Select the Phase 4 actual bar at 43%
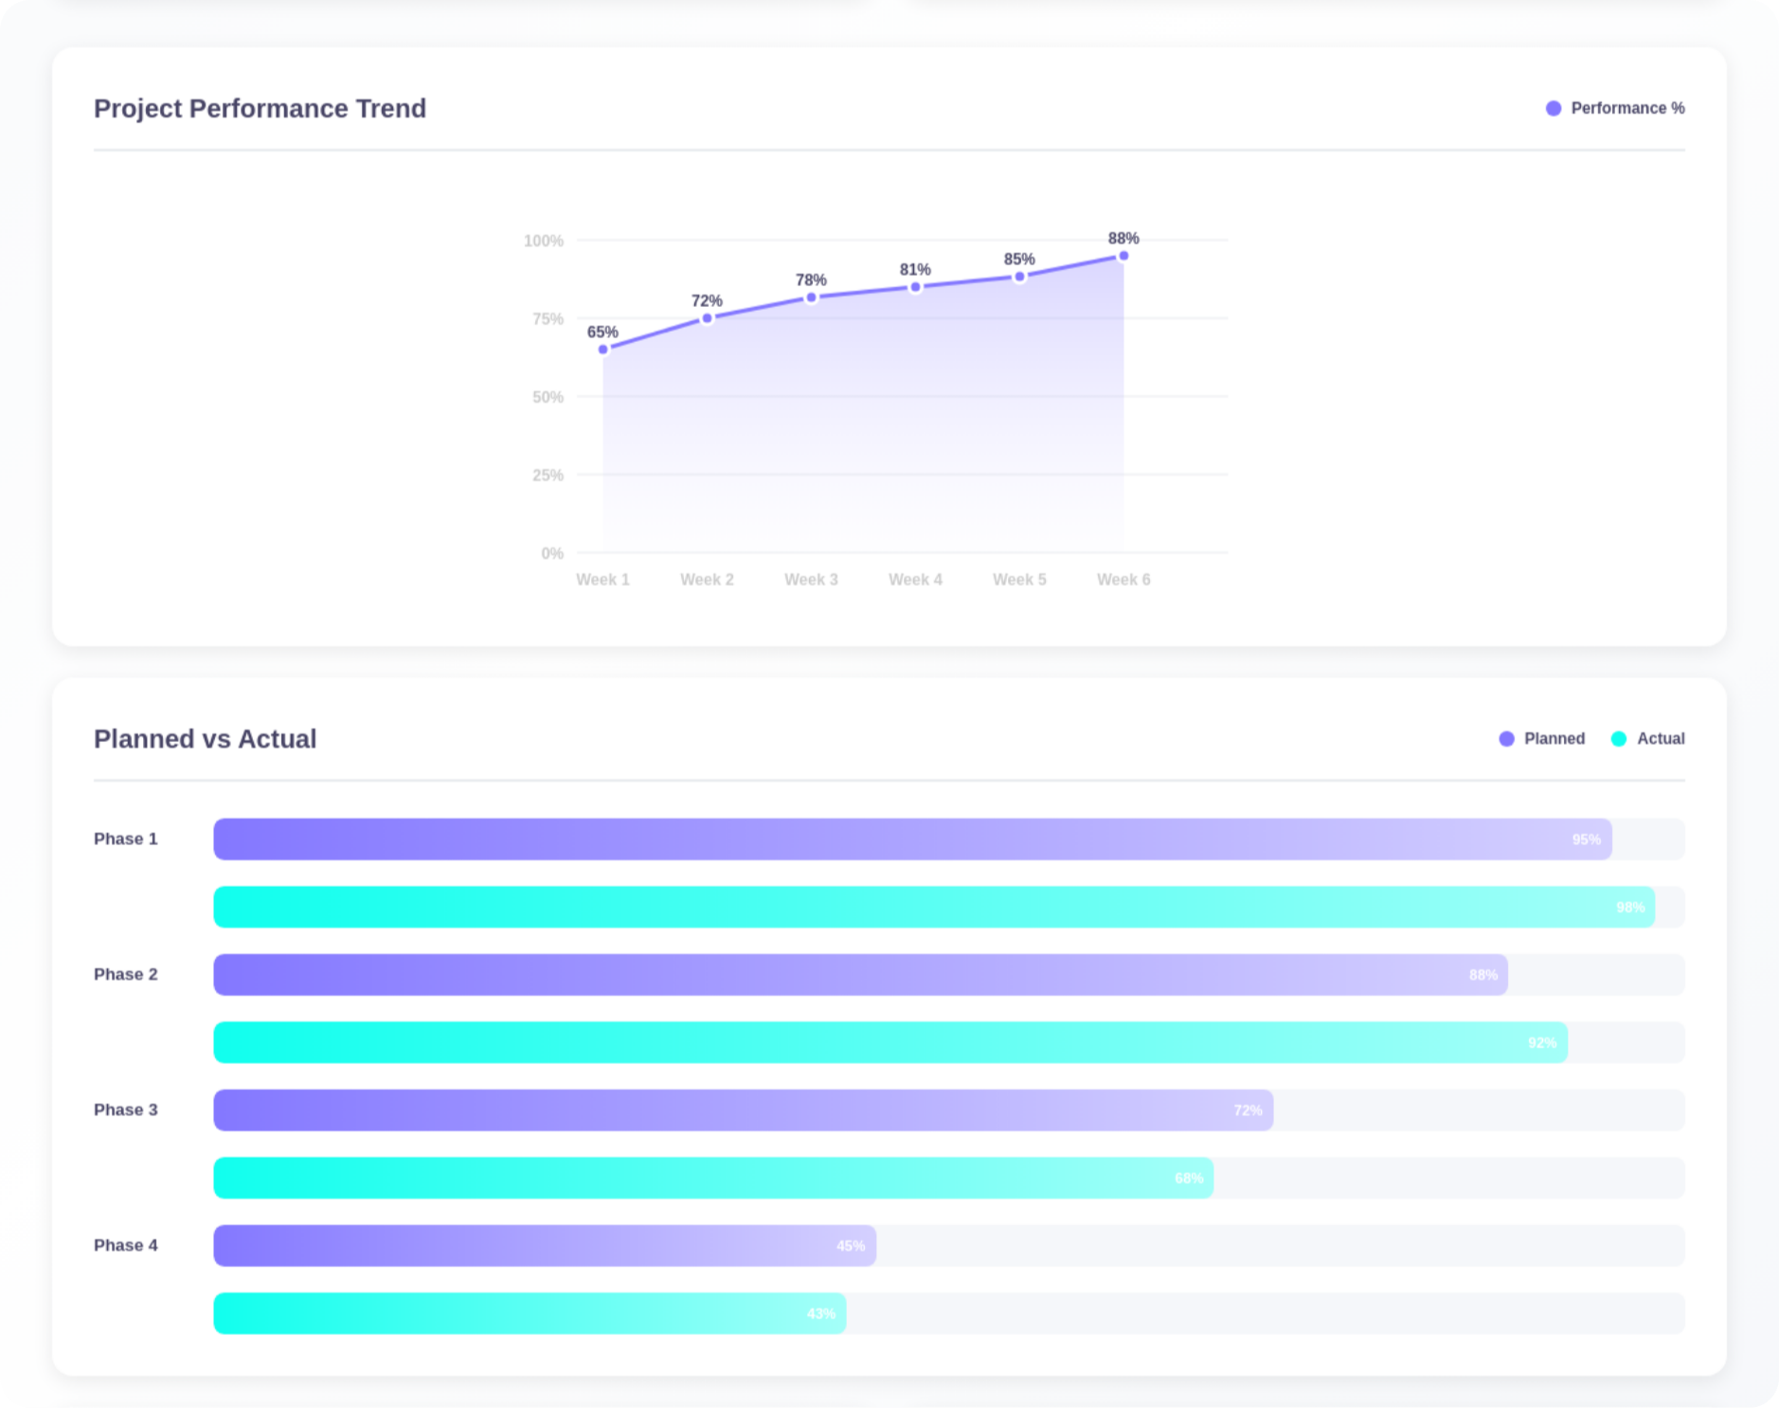 [x=530, y=1313]
